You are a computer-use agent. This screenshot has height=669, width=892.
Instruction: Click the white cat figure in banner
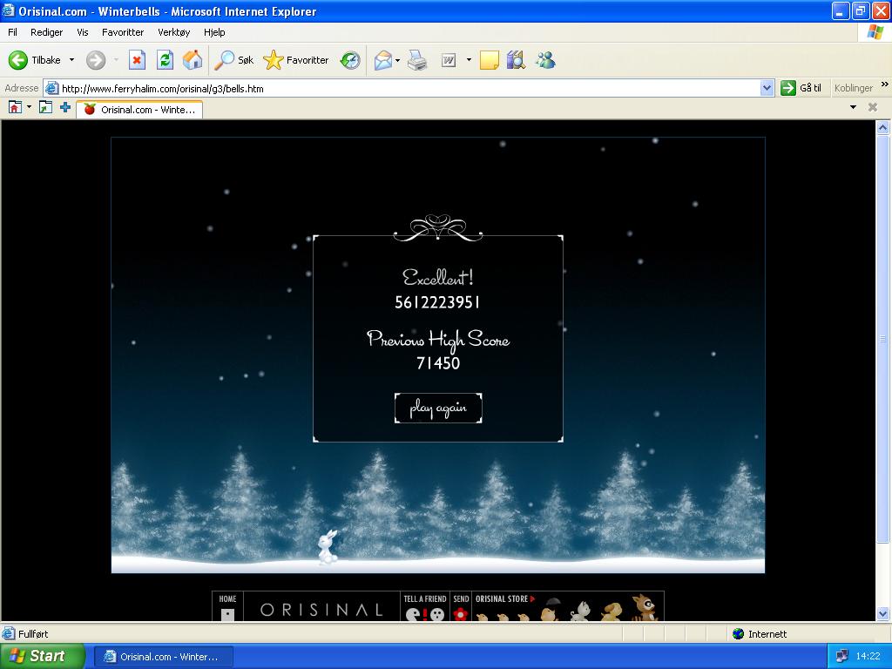581,611
